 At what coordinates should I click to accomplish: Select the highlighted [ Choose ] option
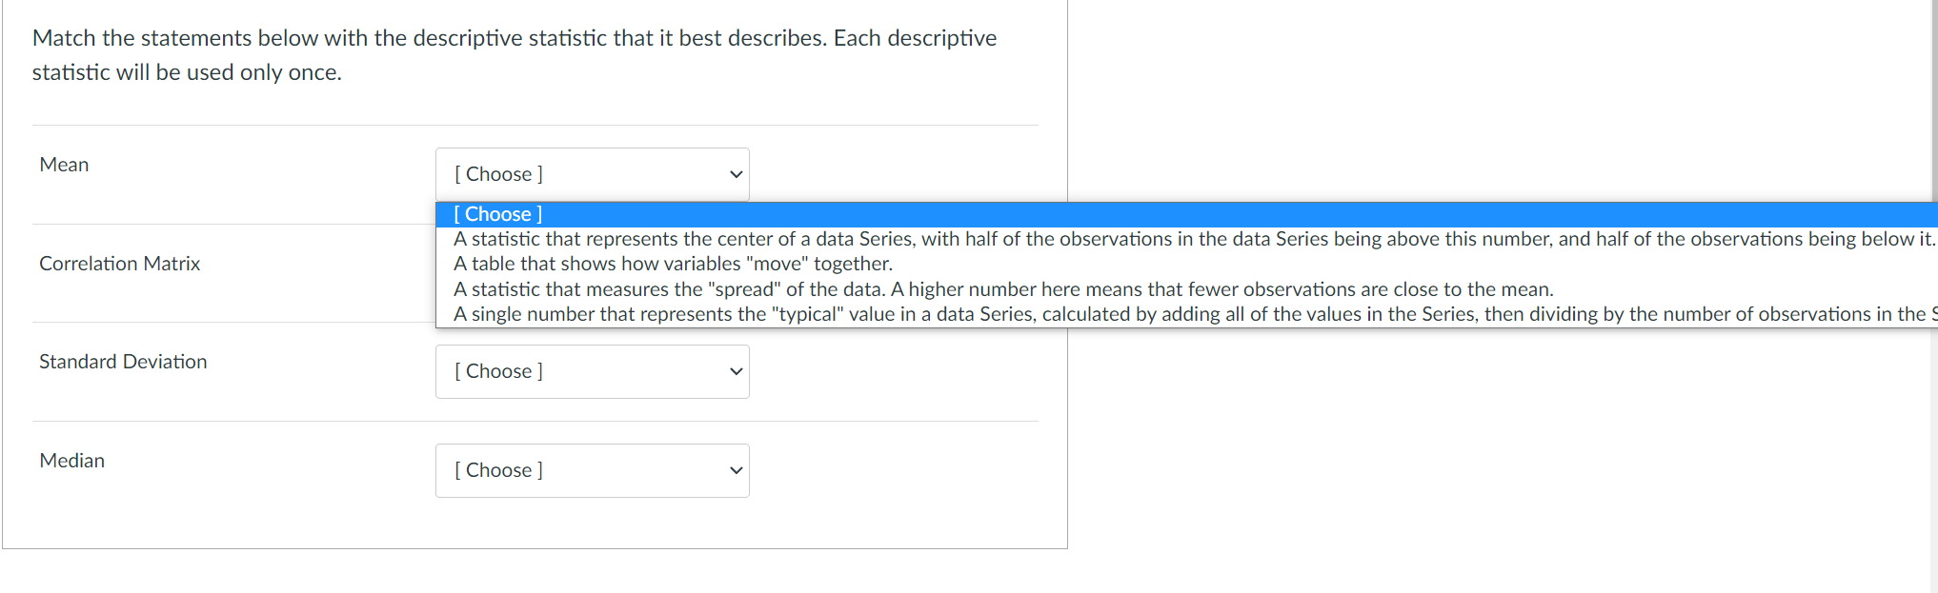[x=667, y=214]
